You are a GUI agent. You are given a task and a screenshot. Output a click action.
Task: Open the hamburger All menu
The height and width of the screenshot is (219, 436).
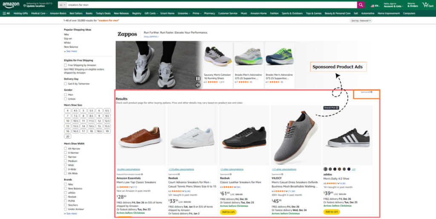coord(6,13)
